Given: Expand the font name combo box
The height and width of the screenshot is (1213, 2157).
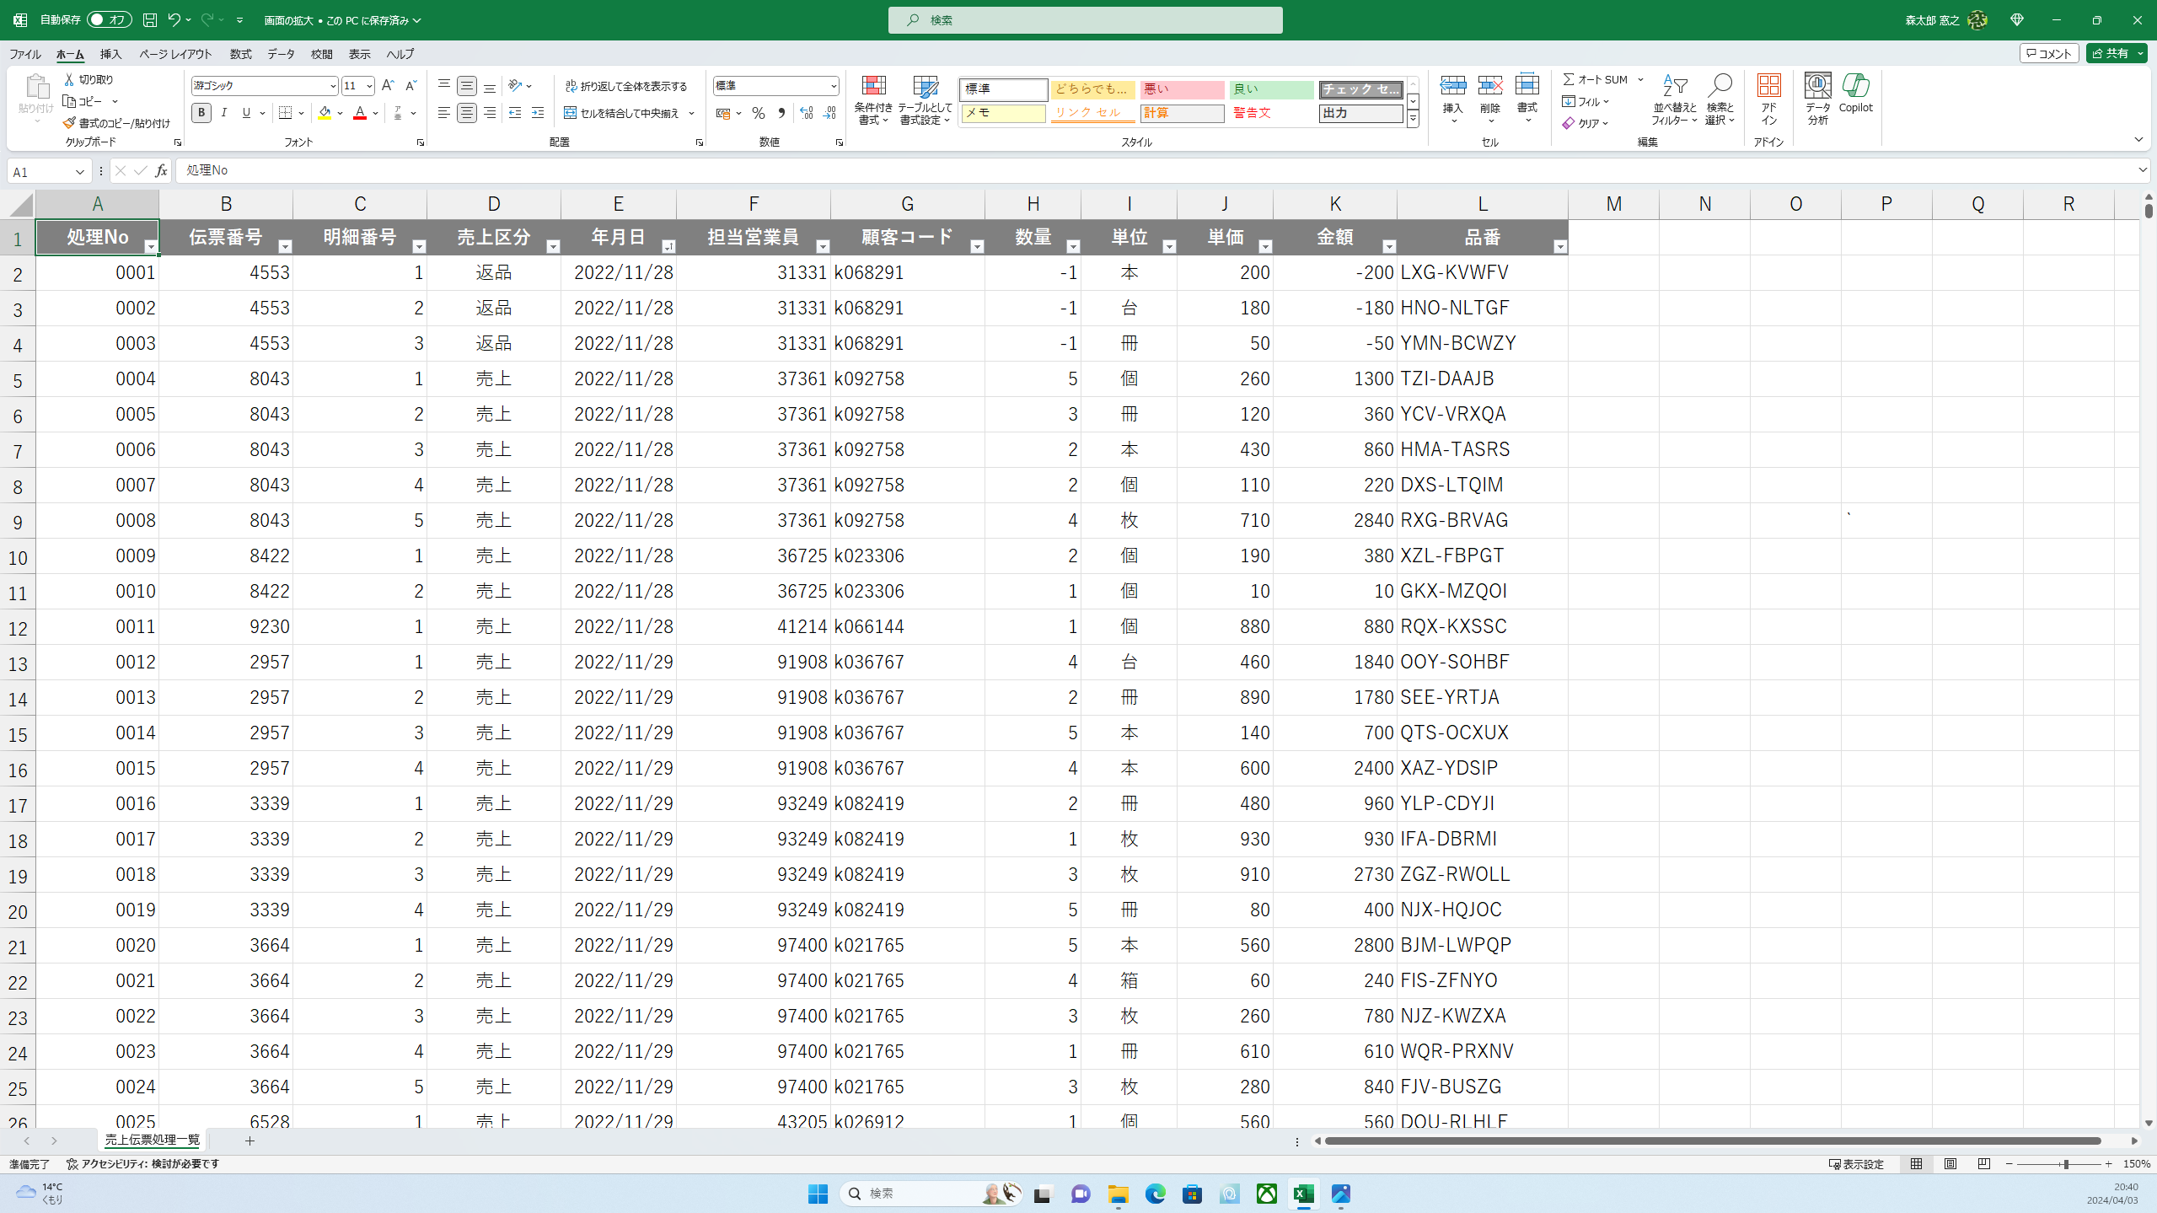Looking at the screenshot, I should click(332, 86).
